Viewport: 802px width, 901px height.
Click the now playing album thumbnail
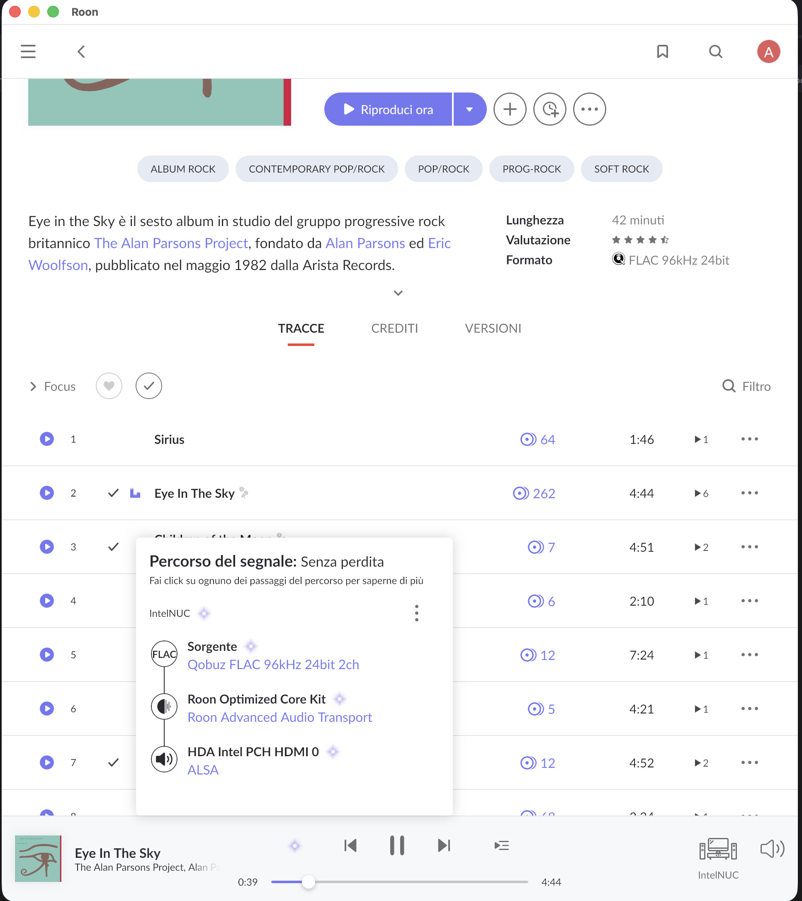[x=38, y=858]
